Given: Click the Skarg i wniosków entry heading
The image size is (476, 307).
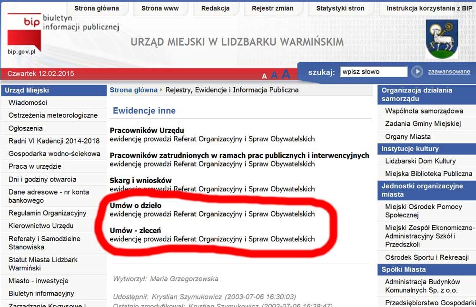Looking at the screenshot, I should tap(140, 181).
